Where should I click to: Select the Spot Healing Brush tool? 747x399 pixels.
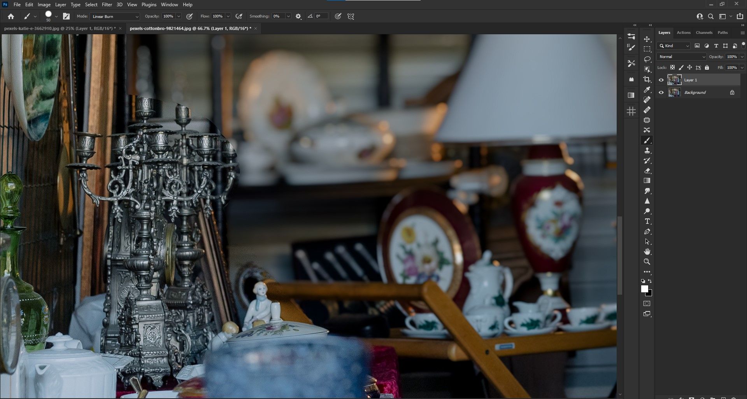click(x=647, y=100)
